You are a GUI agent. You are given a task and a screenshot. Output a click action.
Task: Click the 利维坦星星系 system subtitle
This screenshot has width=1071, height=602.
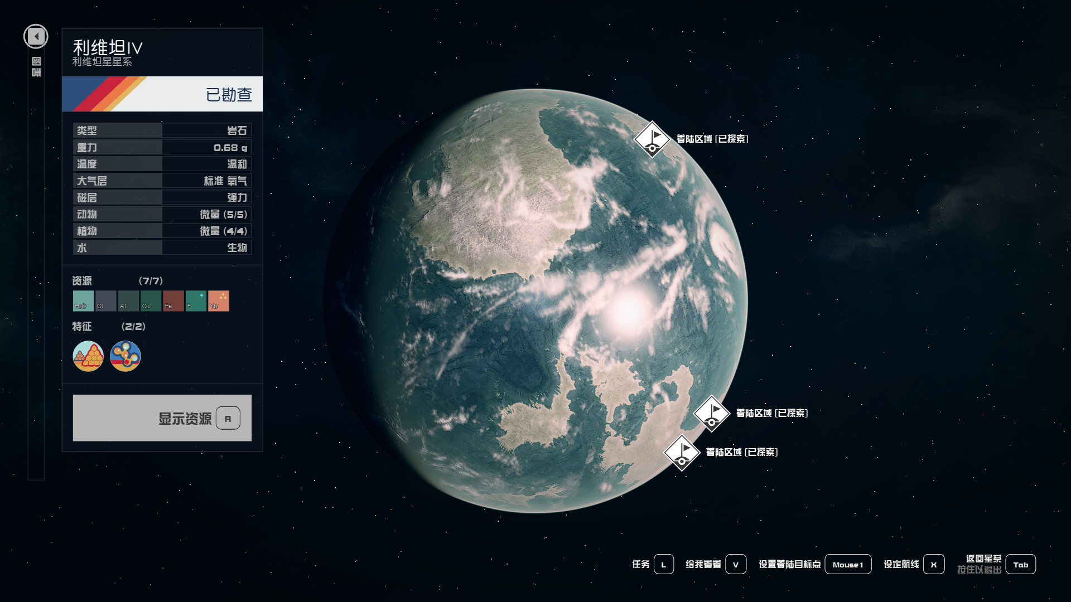coord(102,62)
